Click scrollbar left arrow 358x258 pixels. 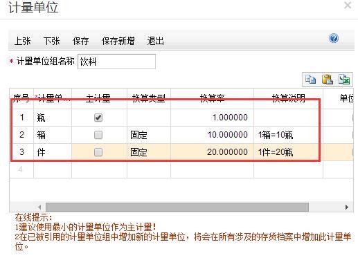39,207
